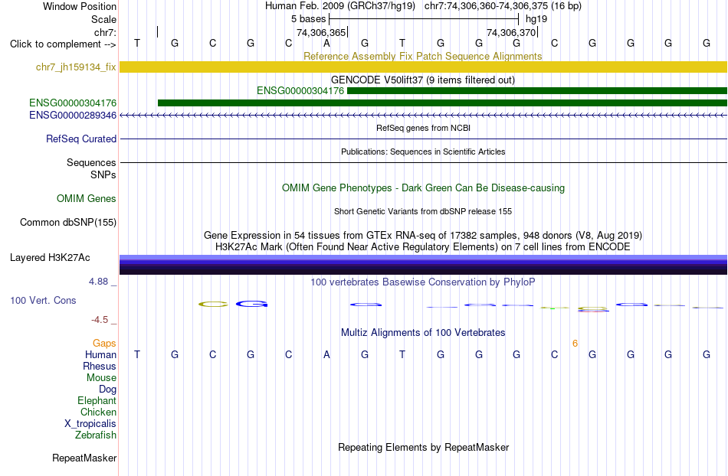This screenshot has height=476, width=728.
Task: Open the Reference Assembly Fix Patch Sequence Alignments title
Action: tap(422, 56)
